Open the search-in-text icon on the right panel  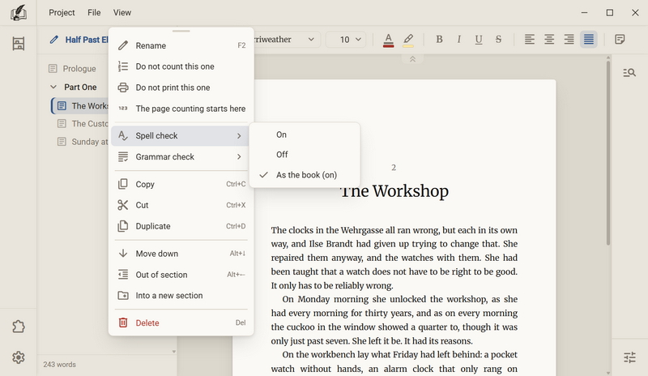click(629, 73)
